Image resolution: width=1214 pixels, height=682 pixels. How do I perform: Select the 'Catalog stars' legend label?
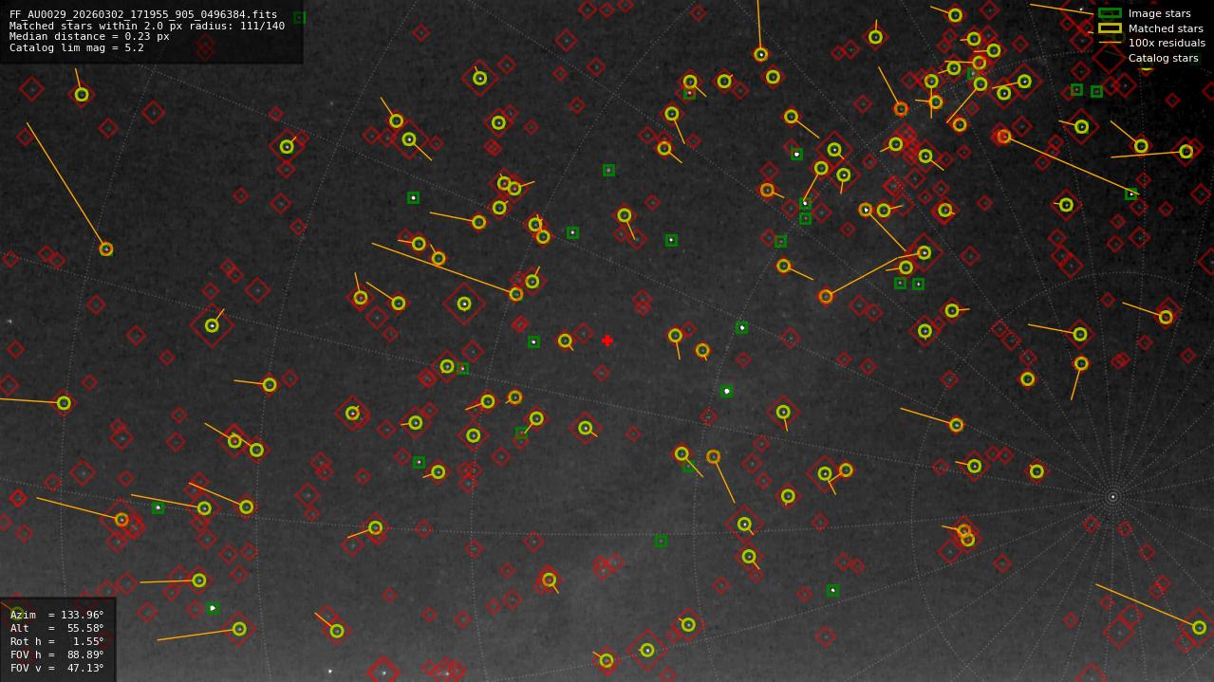click(1163, 58)
